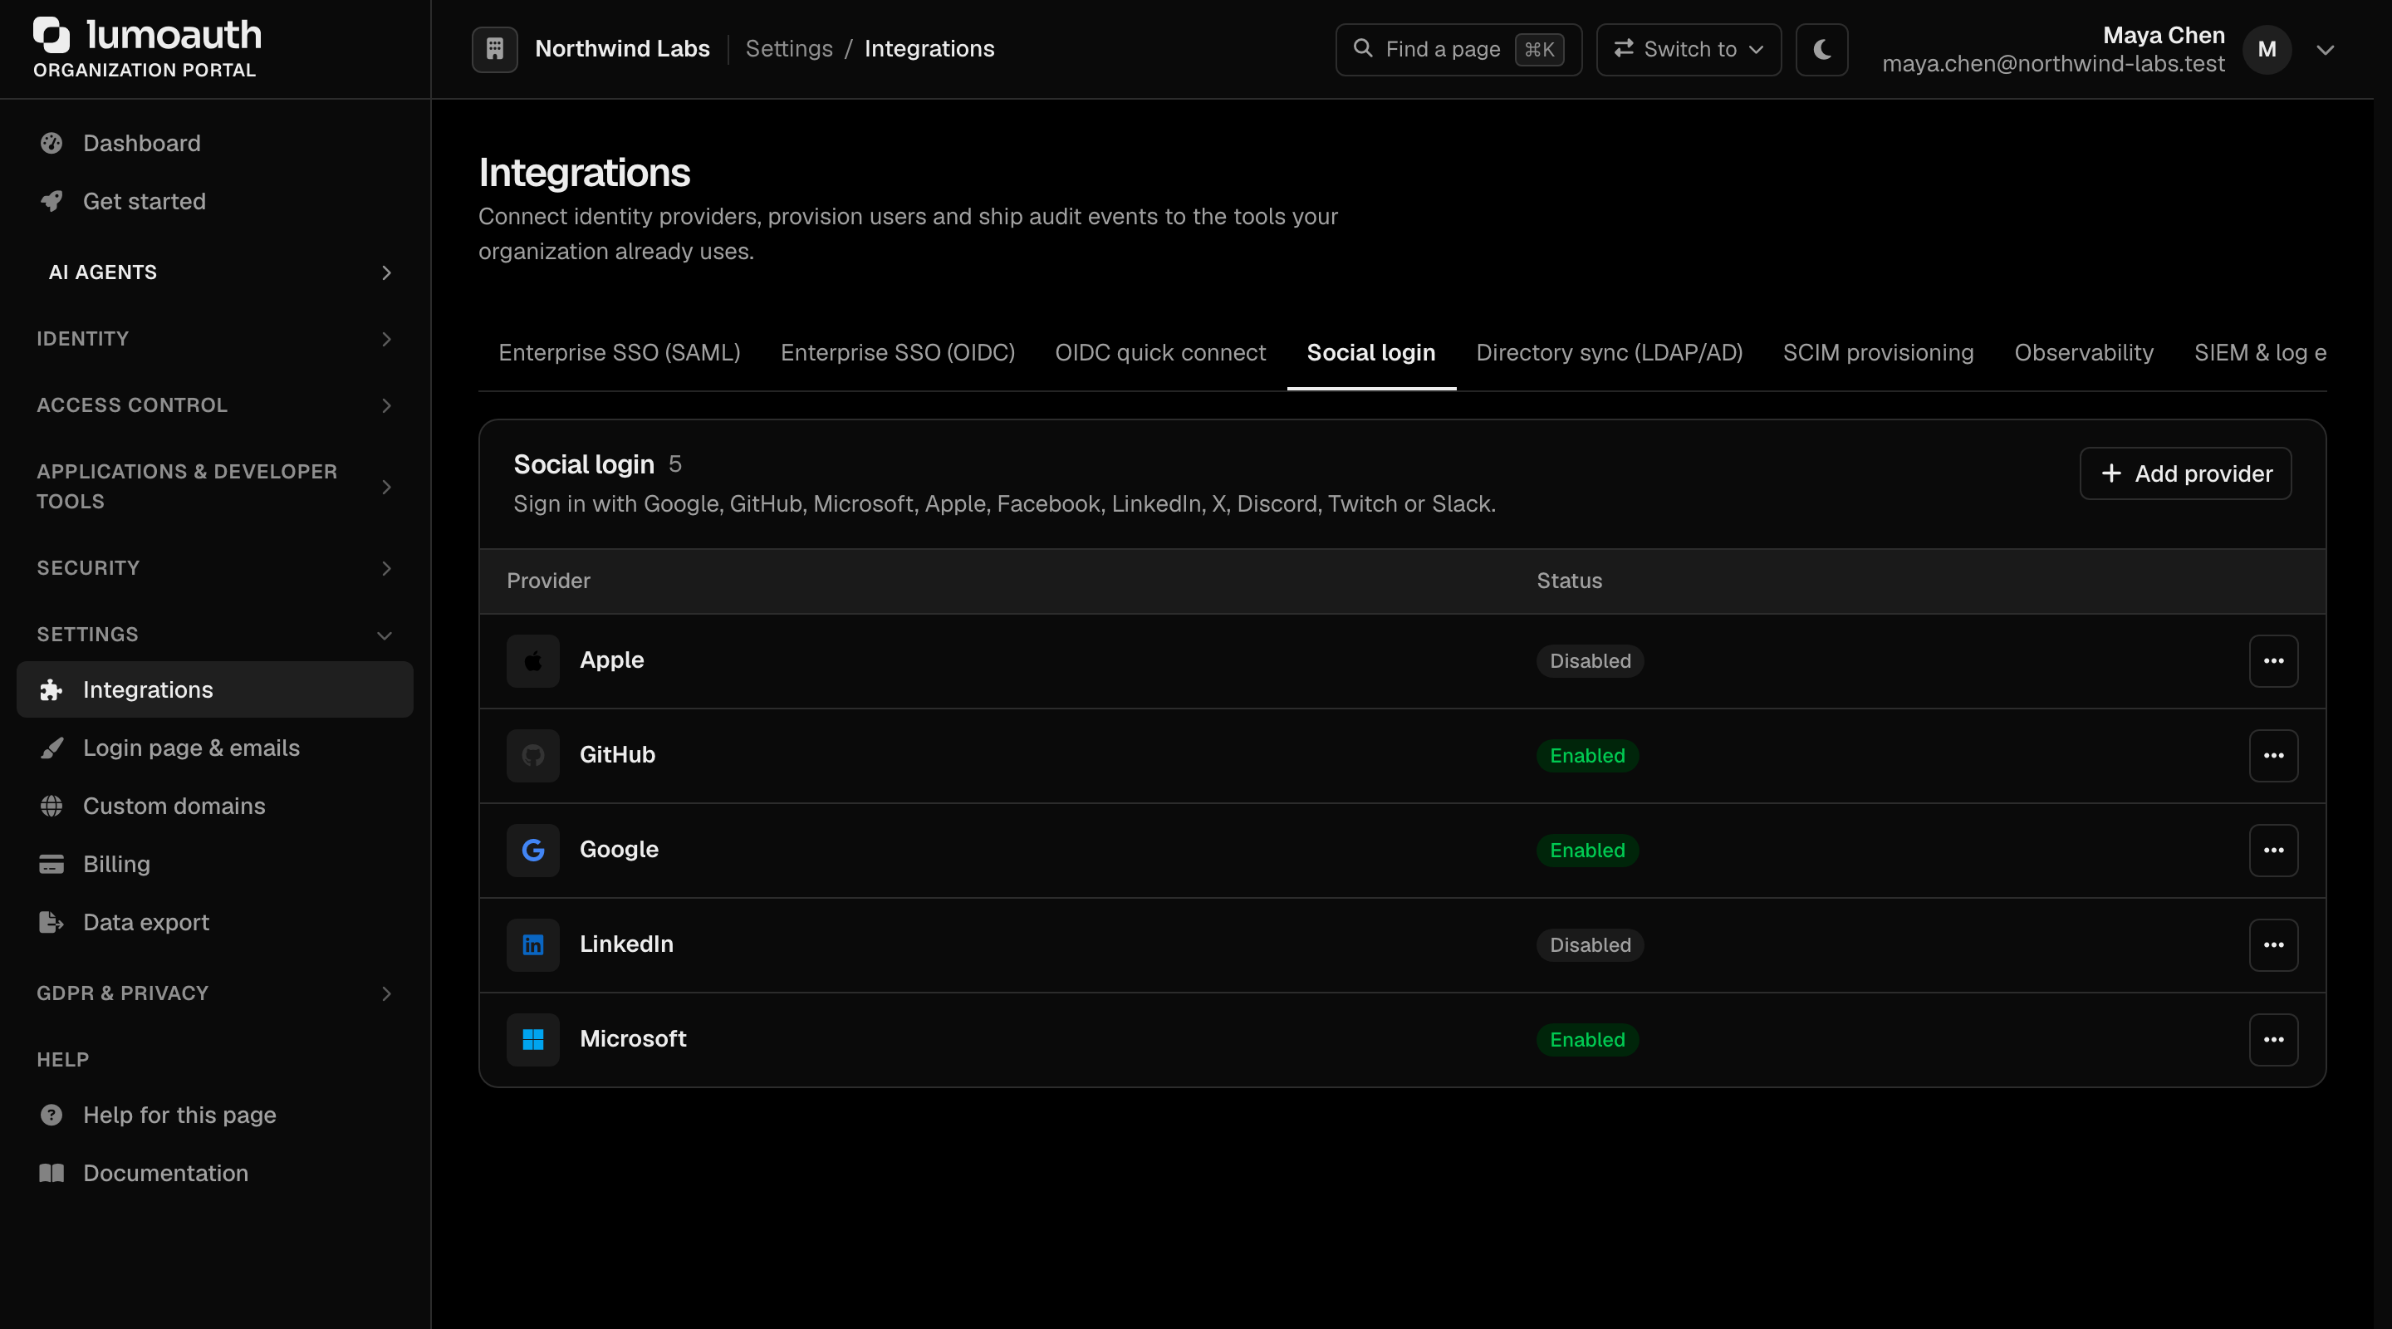Click the Microsoft provider logo icon
This screenshot has height=1329, width=2392.
point(533,1040)
